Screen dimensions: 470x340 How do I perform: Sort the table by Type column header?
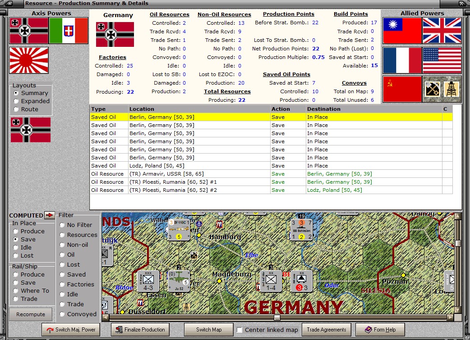click(x=109, y=109)
